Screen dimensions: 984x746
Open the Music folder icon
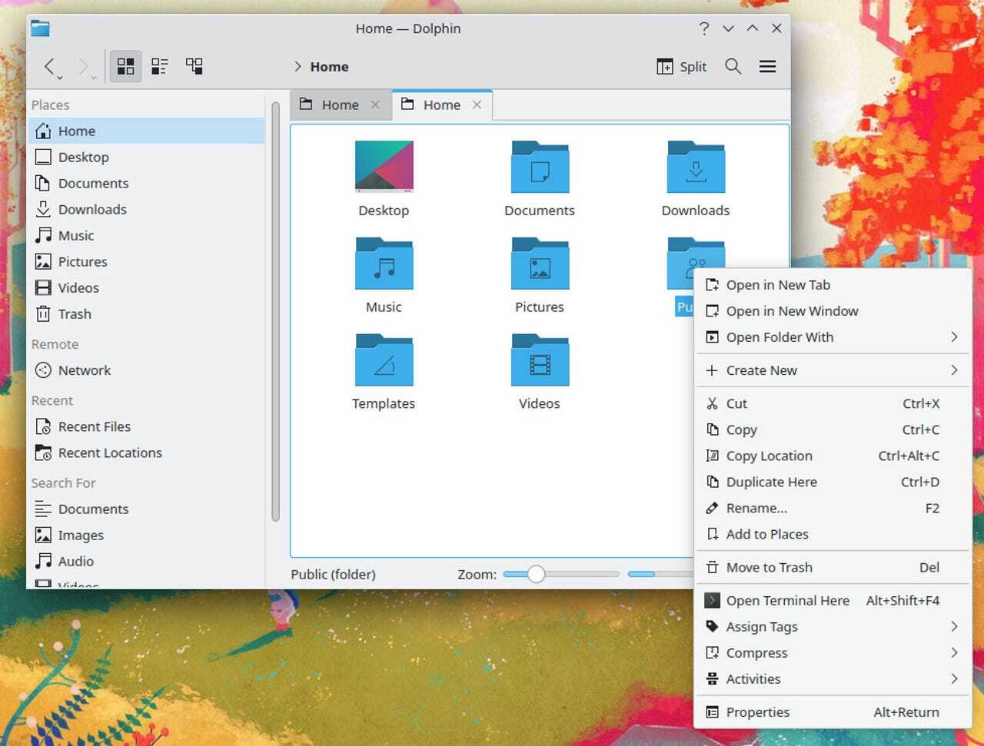tap(384, 265)
